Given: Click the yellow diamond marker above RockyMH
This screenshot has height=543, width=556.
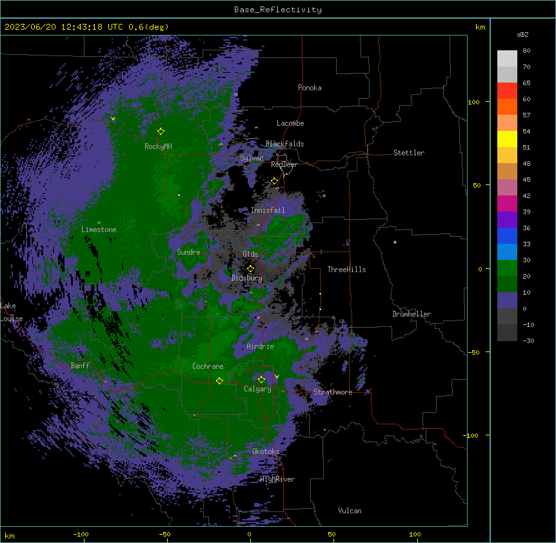Looking at the screenshot, I should pyautogui.click(x=161, y=132).
